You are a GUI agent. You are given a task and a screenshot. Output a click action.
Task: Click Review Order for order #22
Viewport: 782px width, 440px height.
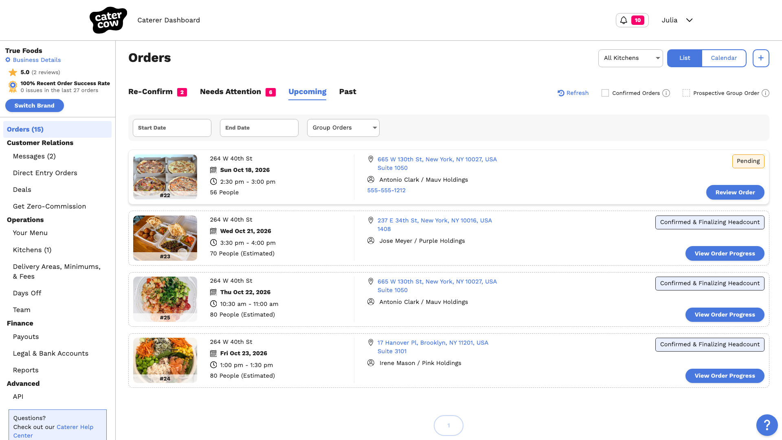click(735, 192)
